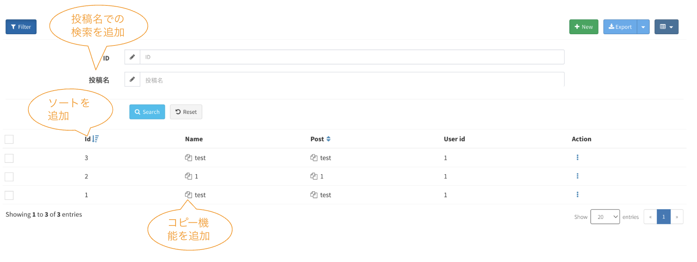Click the Reset button

click(x=186, y=112)
